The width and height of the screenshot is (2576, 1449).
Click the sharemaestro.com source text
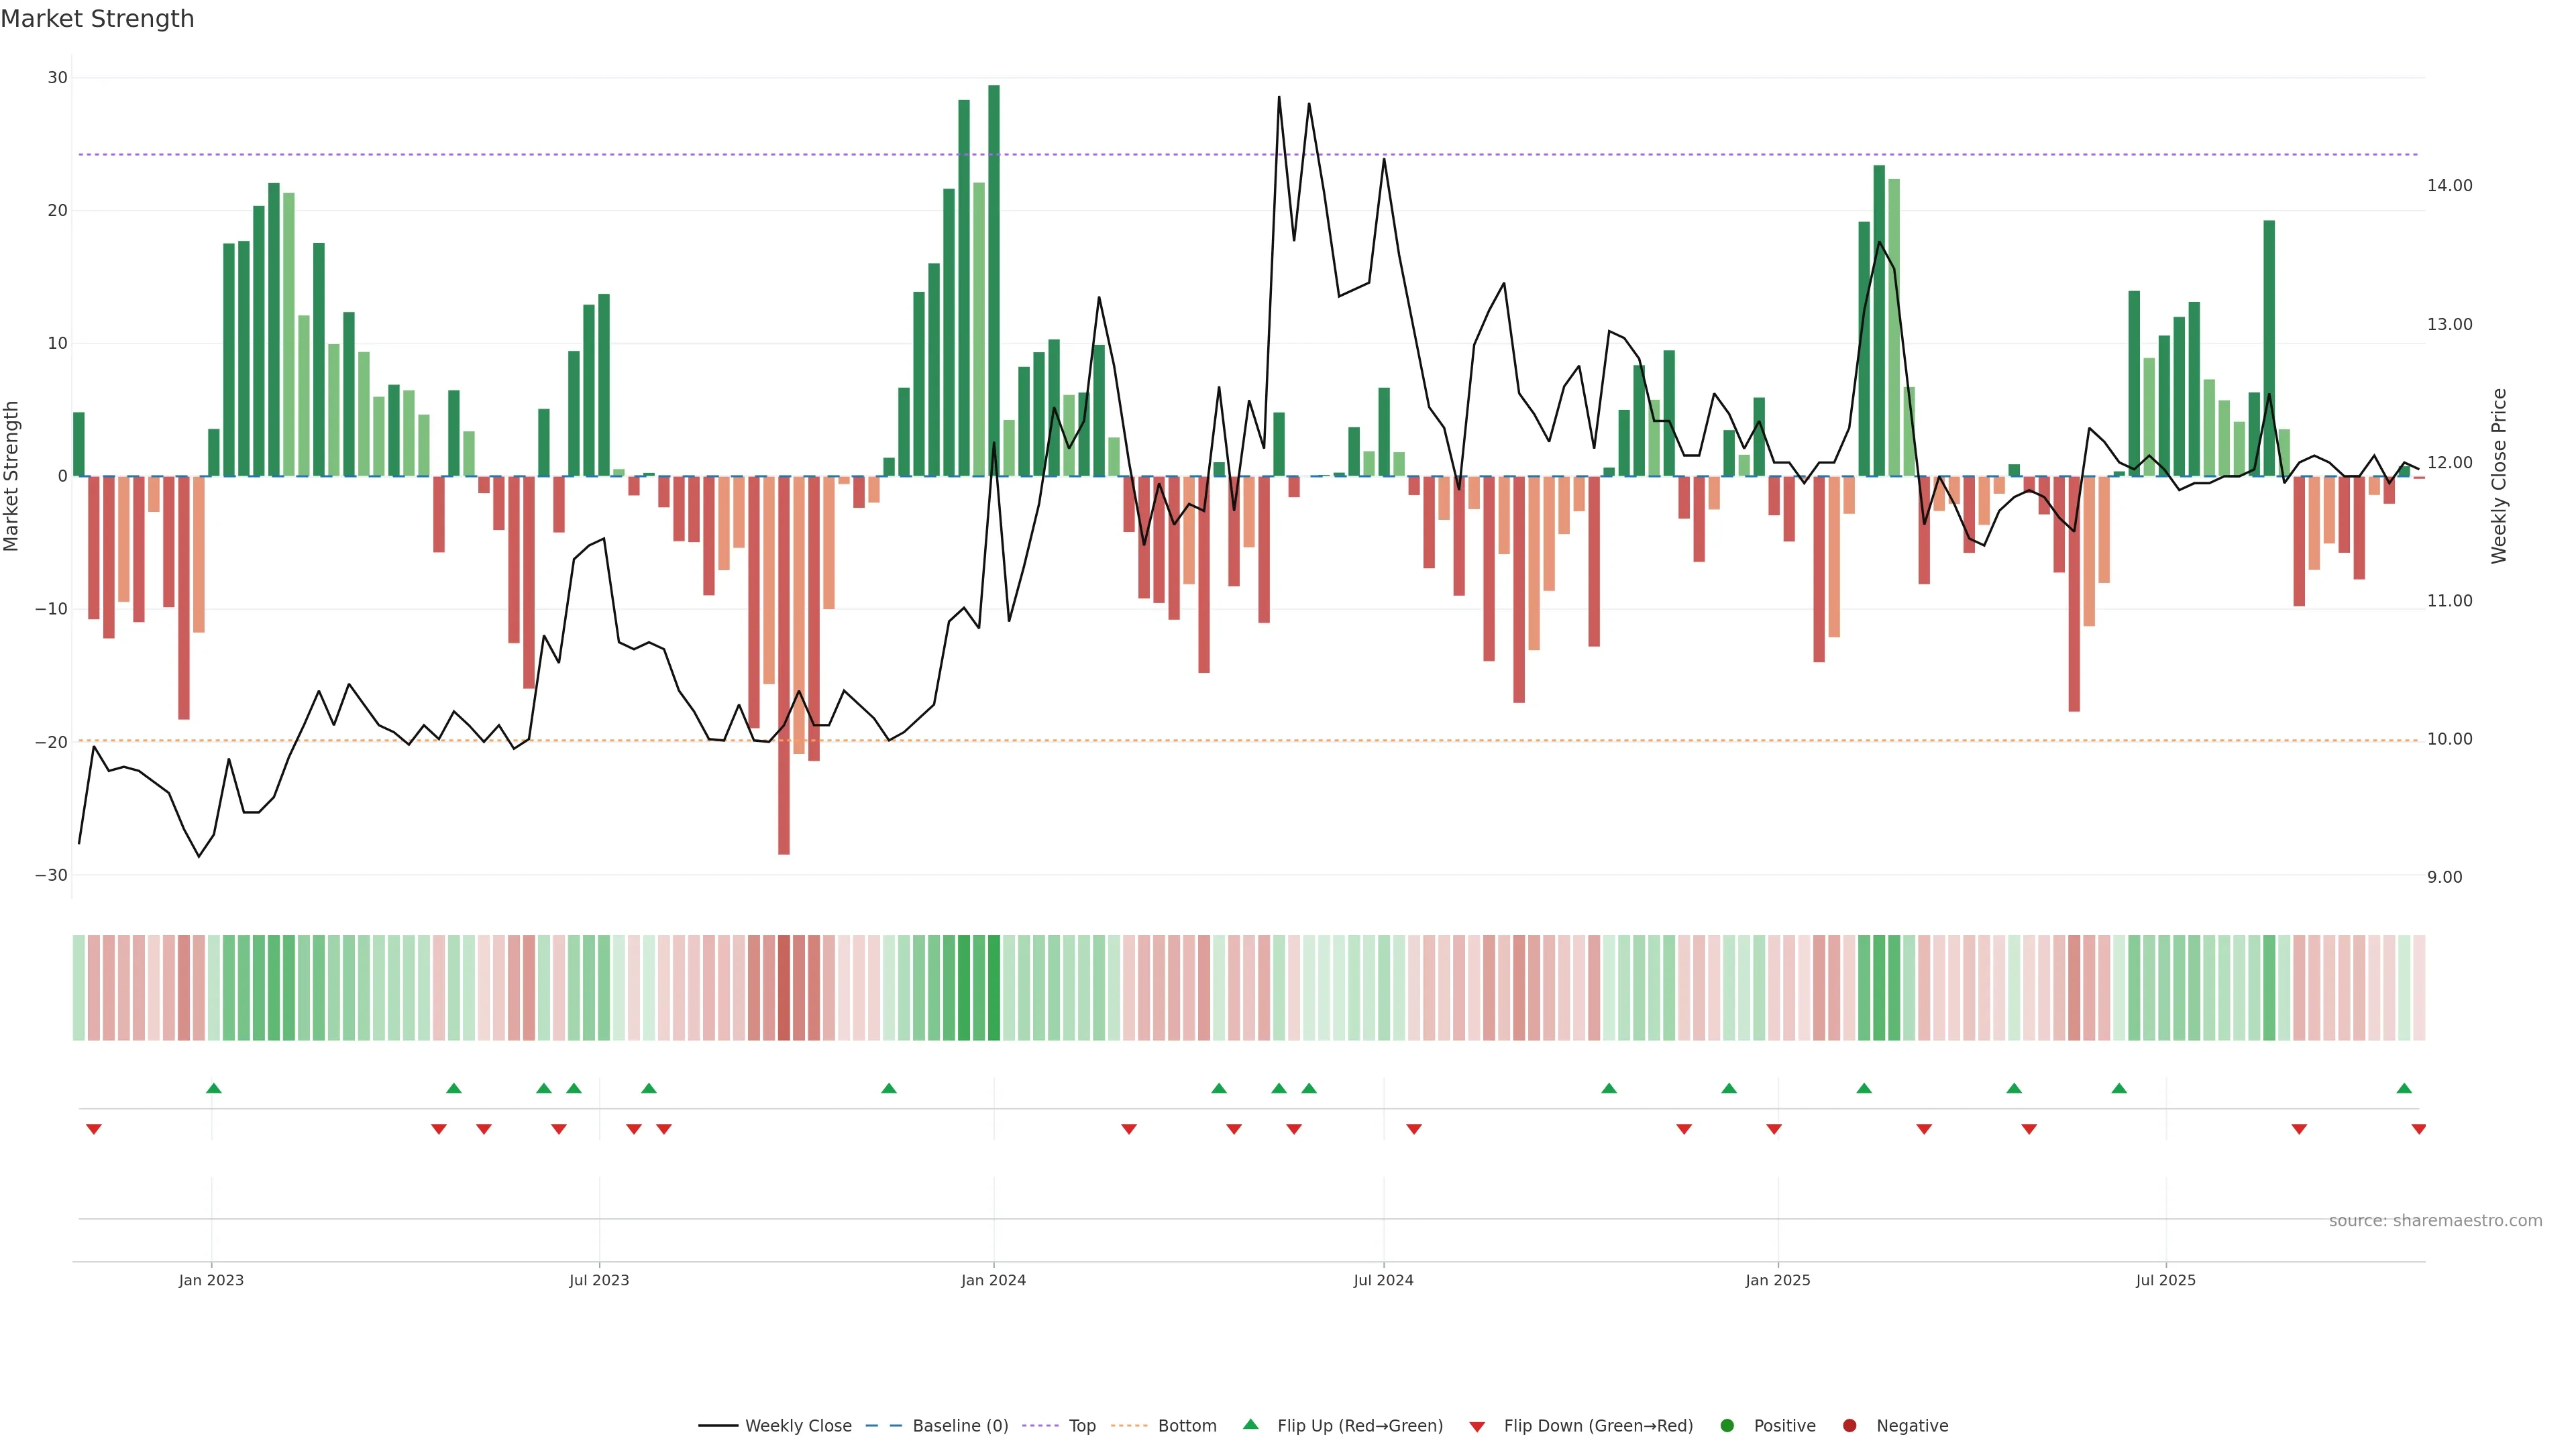2435,1221
